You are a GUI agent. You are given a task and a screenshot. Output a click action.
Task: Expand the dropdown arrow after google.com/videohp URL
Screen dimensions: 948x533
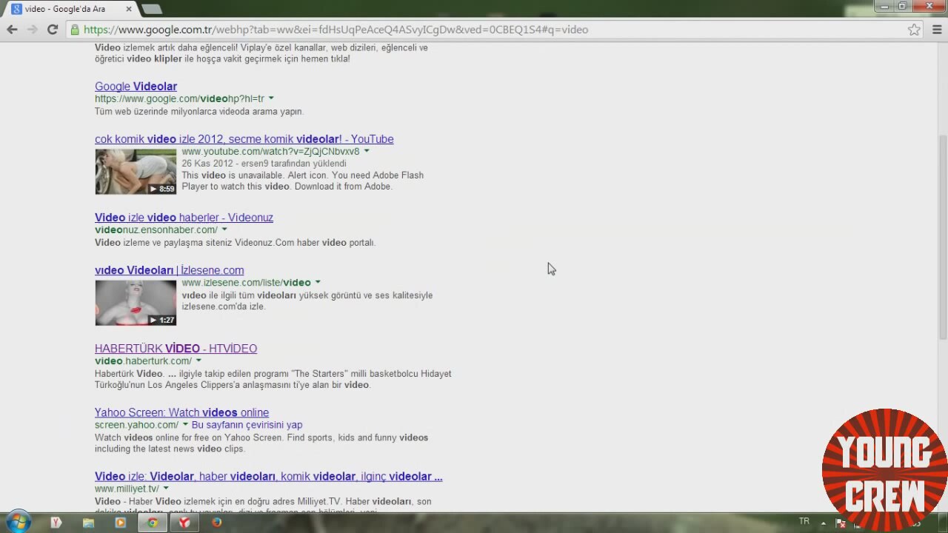[271, 98]
